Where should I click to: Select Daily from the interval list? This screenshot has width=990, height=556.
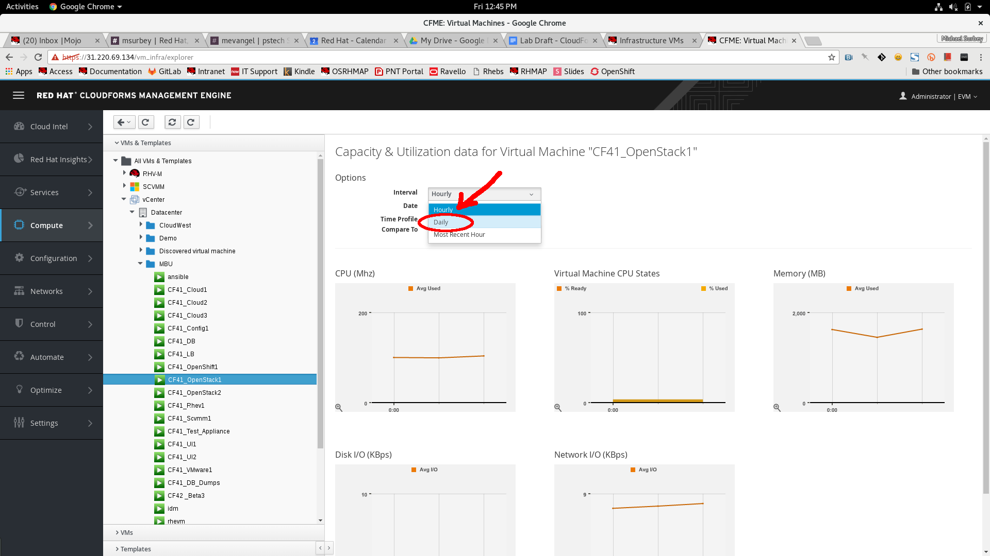pyautogui.click(x=485, y=222)
